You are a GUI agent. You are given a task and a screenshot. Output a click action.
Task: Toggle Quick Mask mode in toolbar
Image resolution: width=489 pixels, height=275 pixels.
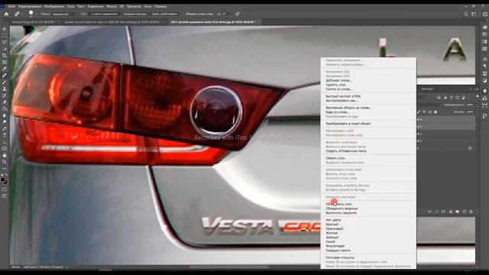click(5, 189)
